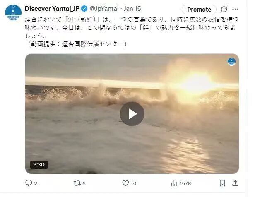This screenshot has width=255, height=197.
Task: Open the @JpYantai handle link
Action: click(104, 9)
